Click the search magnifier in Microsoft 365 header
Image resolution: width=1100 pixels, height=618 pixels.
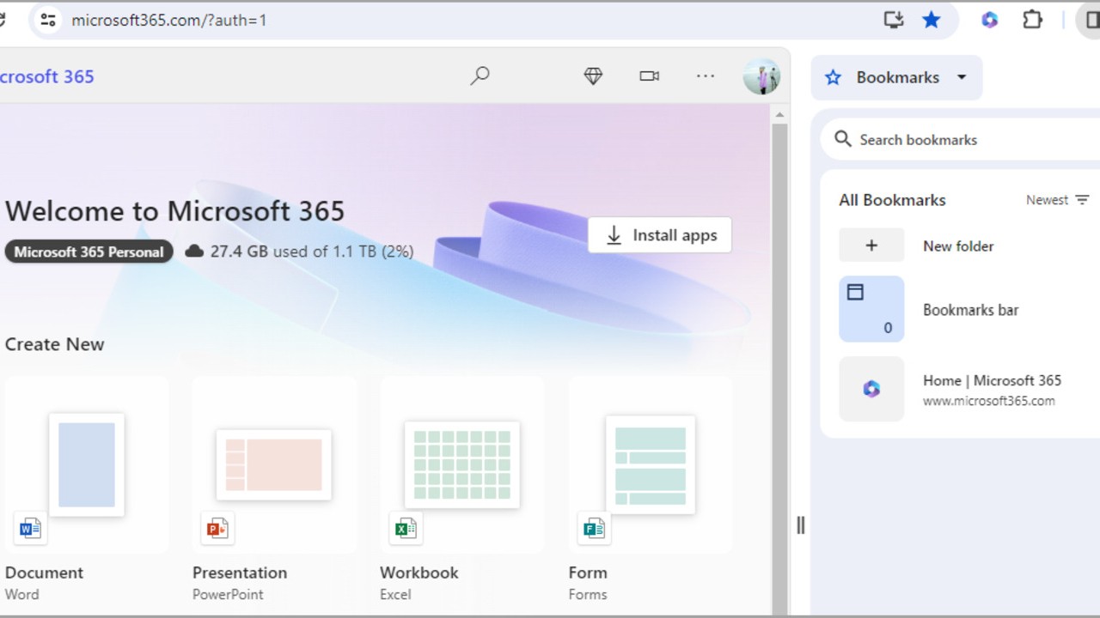pos(480,76)
